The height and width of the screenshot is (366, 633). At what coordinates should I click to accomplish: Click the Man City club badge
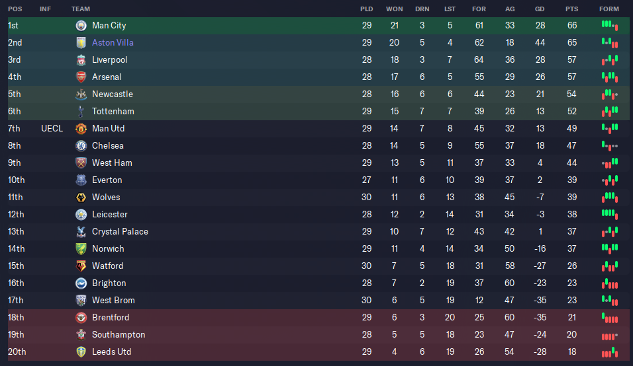tap(81, 25)
